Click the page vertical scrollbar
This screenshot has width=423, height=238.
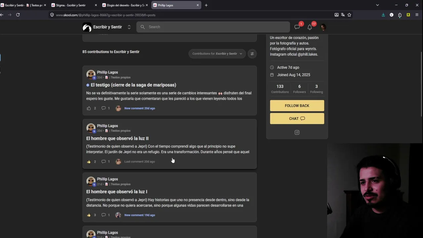click(x=421, y=84)
